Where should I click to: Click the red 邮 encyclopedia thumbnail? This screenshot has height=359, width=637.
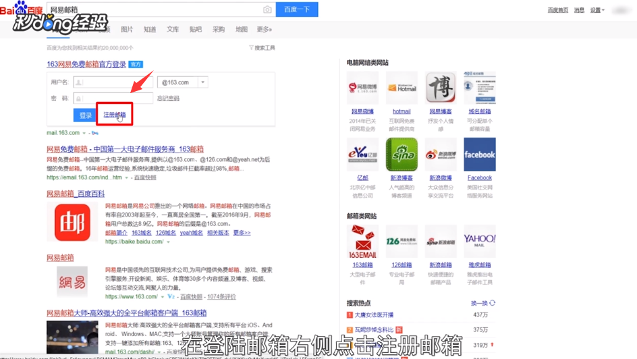72,222
